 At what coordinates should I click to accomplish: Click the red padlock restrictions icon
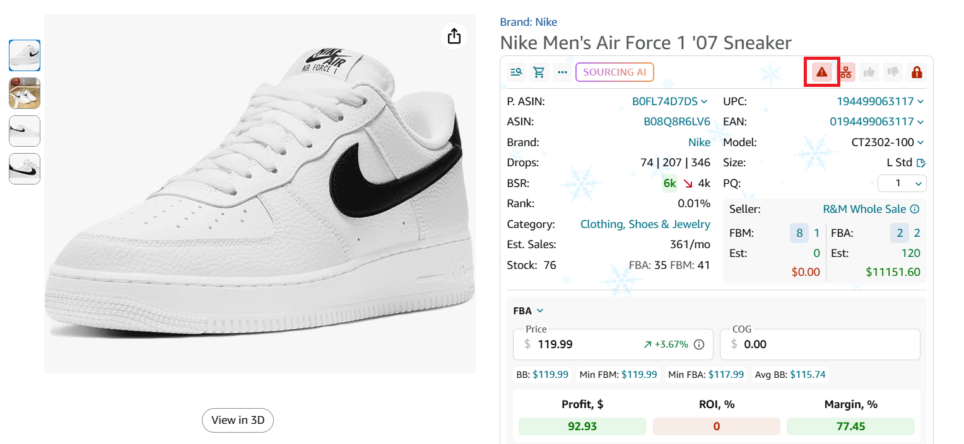click(x=917, y=72)
